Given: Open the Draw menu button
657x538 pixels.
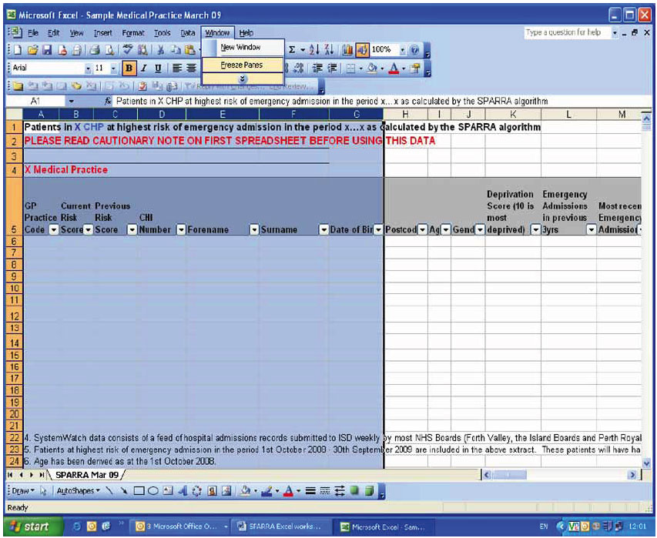Looking at the screenshot, I should pos(23,491).
